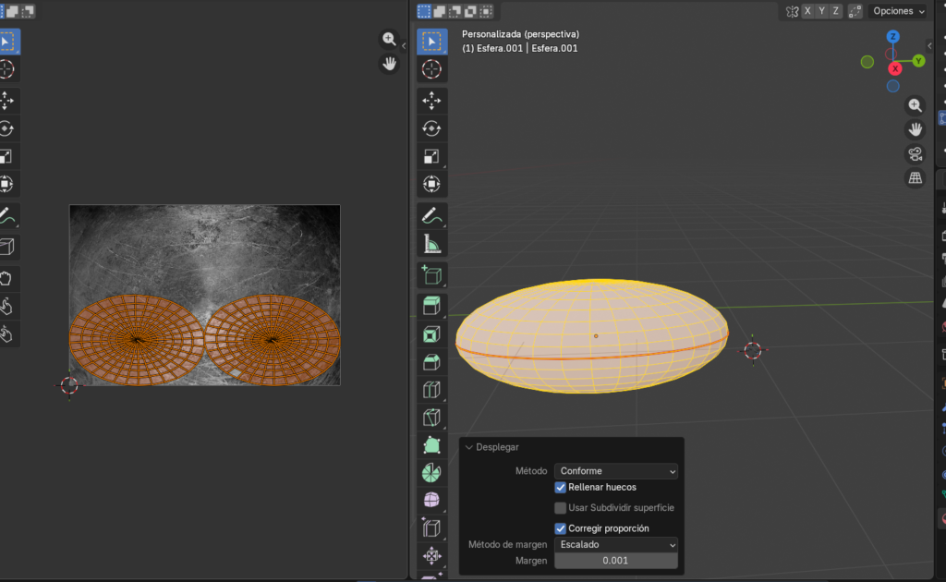Viewport: 946px width, 582px height.
Task: Toggle camera view in 3D viewport
Action: (915, 153)
